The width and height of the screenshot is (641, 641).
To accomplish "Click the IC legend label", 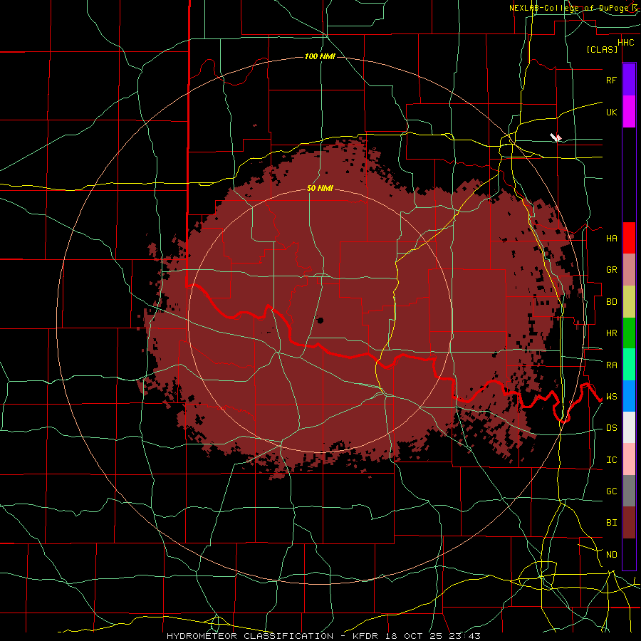I will [x=612, y=459].
